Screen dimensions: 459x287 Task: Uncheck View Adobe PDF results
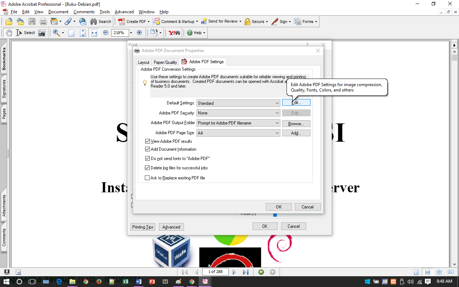coord(147,141)
